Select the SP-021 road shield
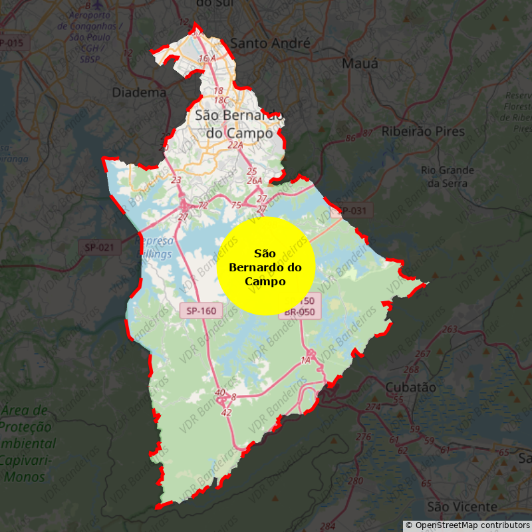 coord(100,247)
